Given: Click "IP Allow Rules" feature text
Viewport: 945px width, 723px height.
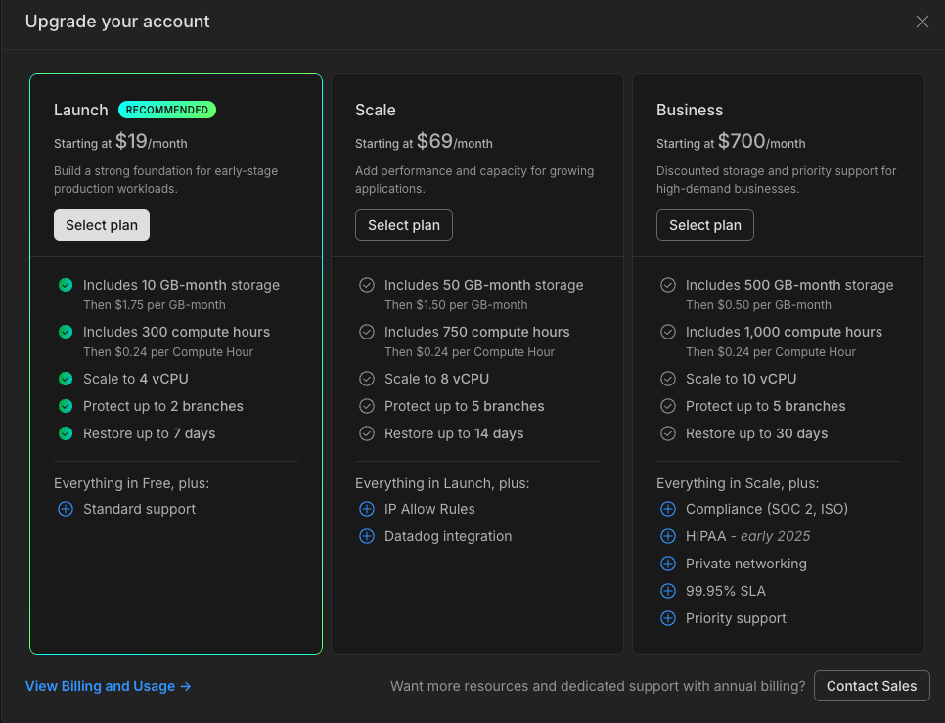Looking at the screenshot, I should (429, 509).
